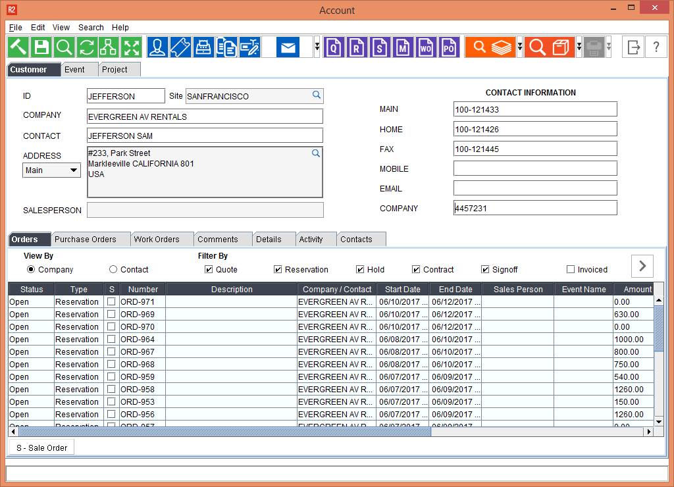
Task: Click the Purchase Order (PO) document icon
Action: 449,47
